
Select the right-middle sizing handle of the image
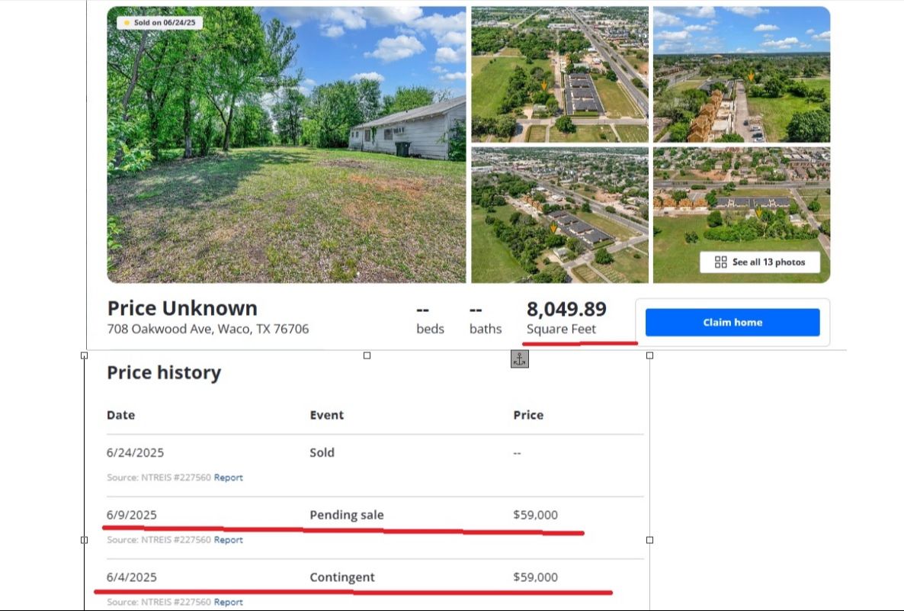pos(649,539)
